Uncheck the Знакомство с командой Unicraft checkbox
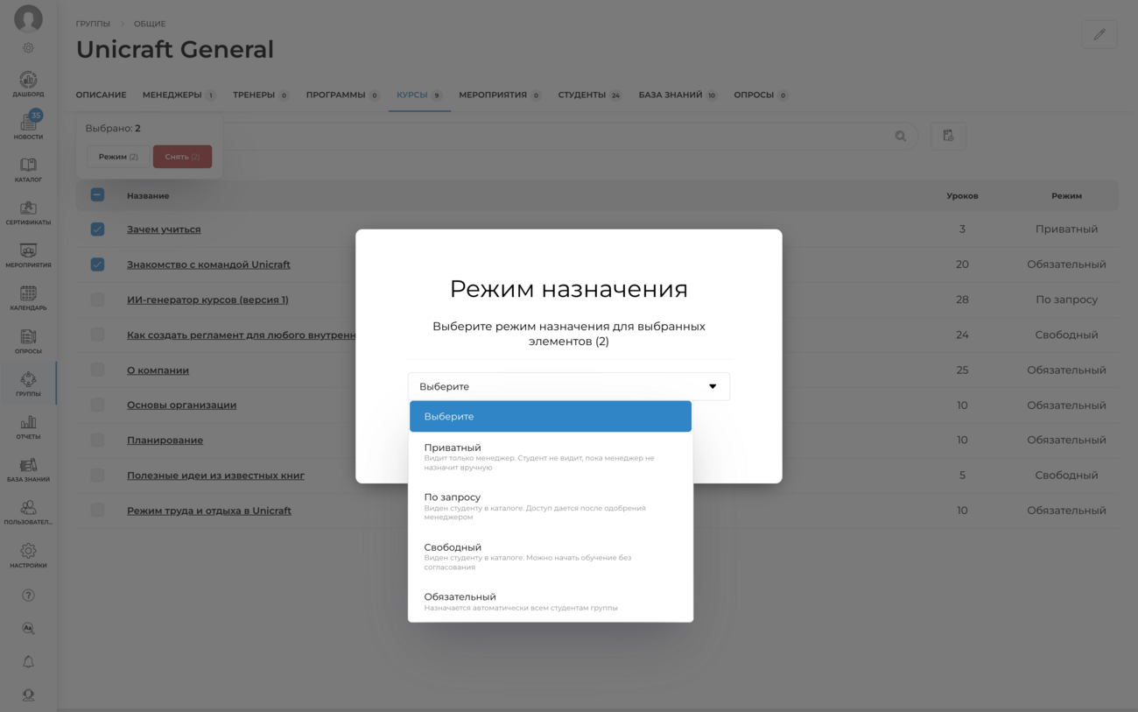 coord(97,264)
